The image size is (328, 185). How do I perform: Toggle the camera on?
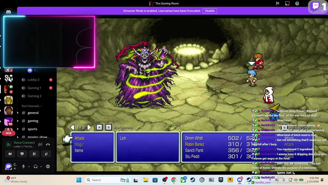[x=10, y=154]
